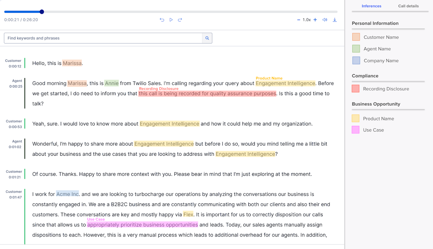Select the Company Name legend label
Image resolution: width=433 pixels, height=249 pixels.
[381, 61]
